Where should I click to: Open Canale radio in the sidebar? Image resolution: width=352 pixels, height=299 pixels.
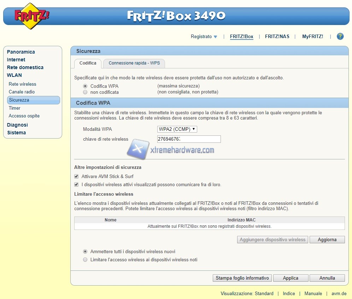pyautogui.click(x=22, y=92)
